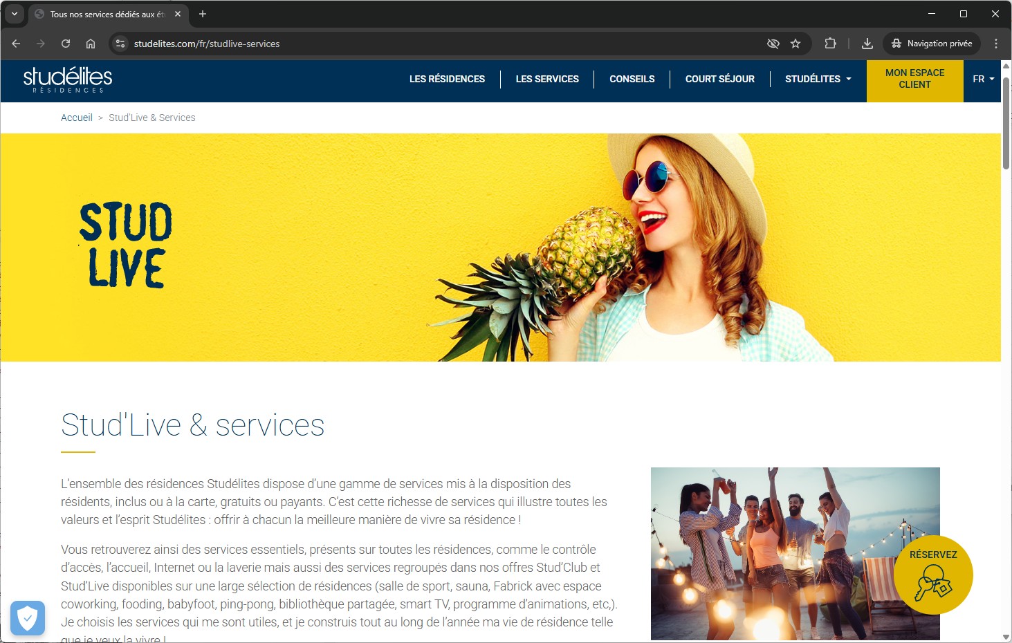The height and width of the screenshot is (643, 1012).
Task: Click the Studélites Résidences logo
Action: pos(68,80)
